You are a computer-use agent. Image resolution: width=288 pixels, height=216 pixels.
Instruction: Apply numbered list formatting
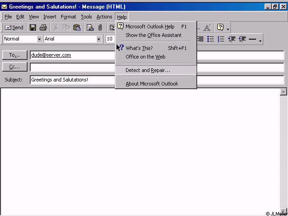(221, 39)
